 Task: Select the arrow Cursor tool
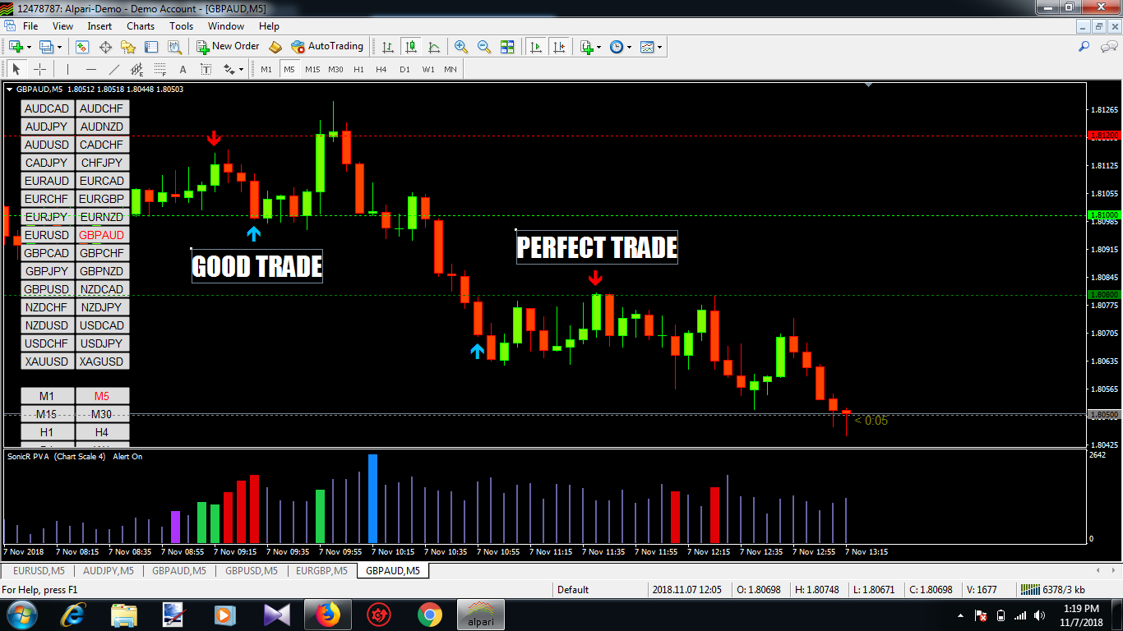[16, 69]
